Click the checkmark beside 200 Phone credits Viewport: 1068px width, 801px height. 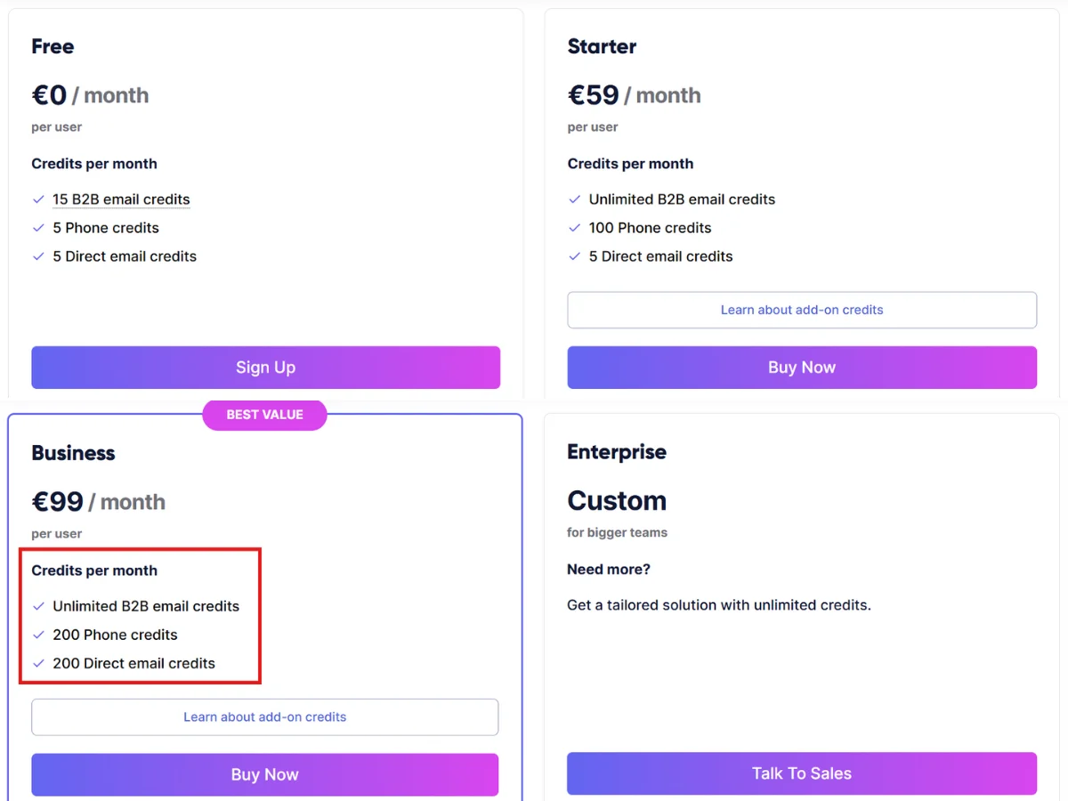(38, 635)
